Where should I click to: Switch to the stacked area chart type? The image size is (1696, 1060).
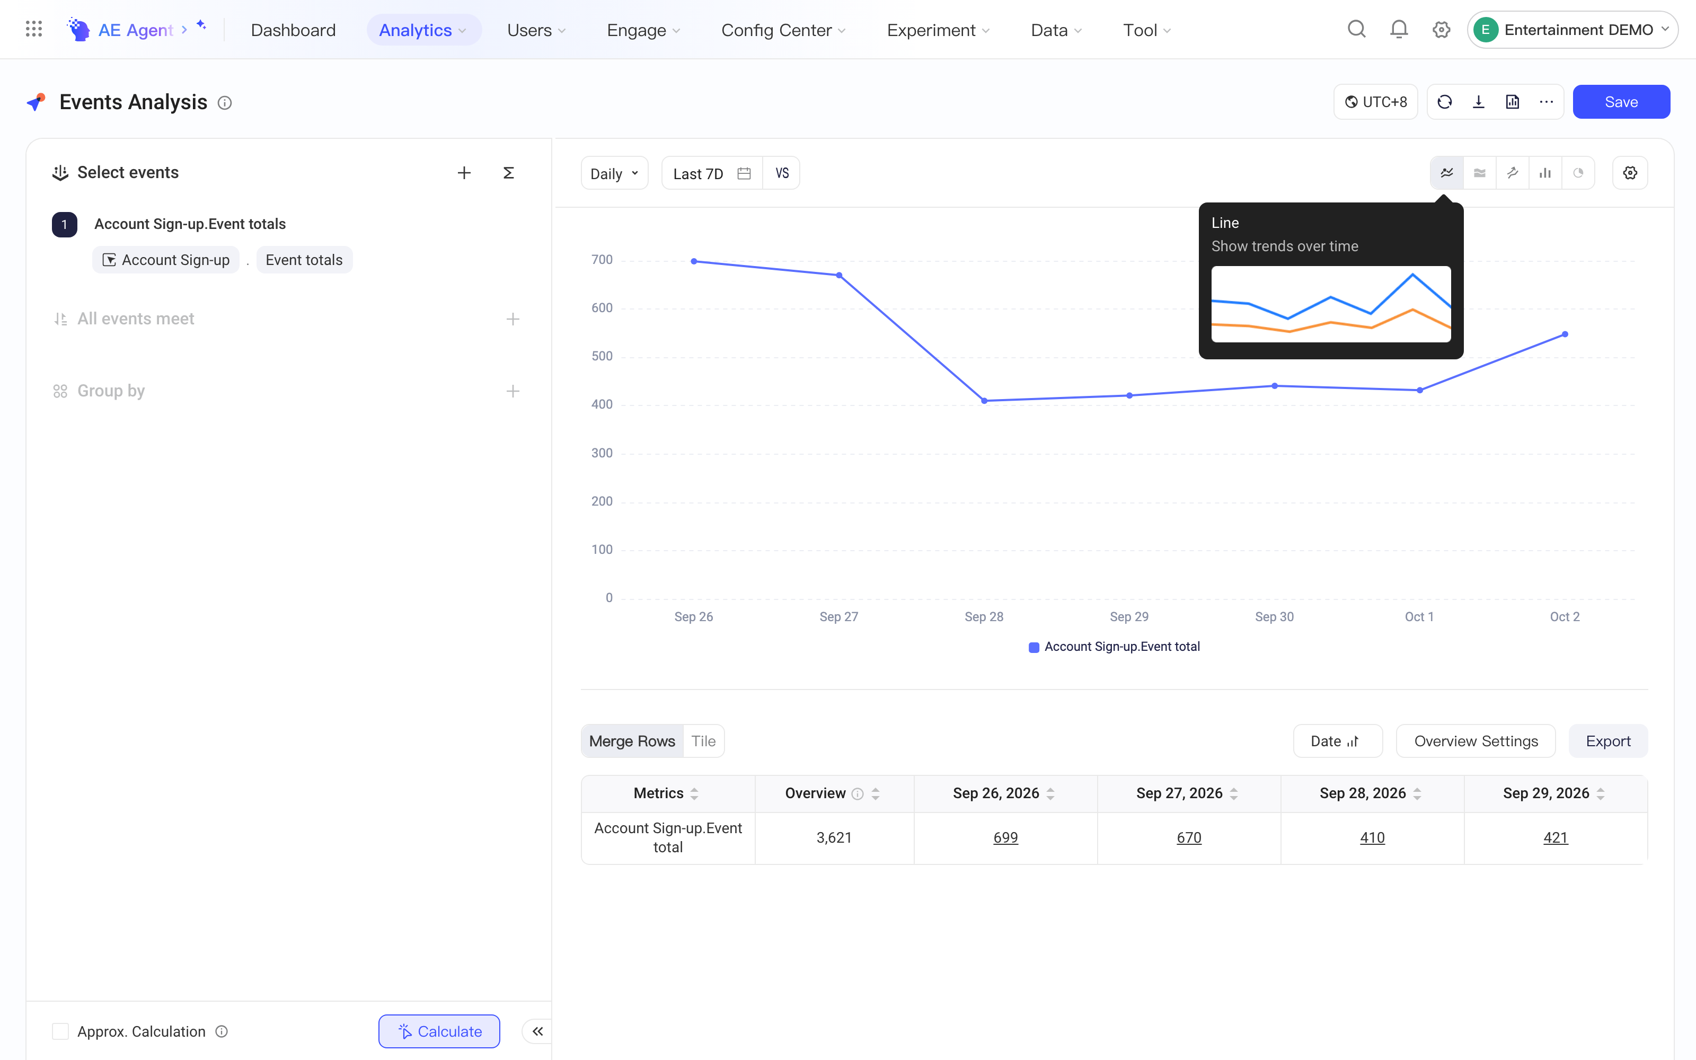tap(1479, 173)
